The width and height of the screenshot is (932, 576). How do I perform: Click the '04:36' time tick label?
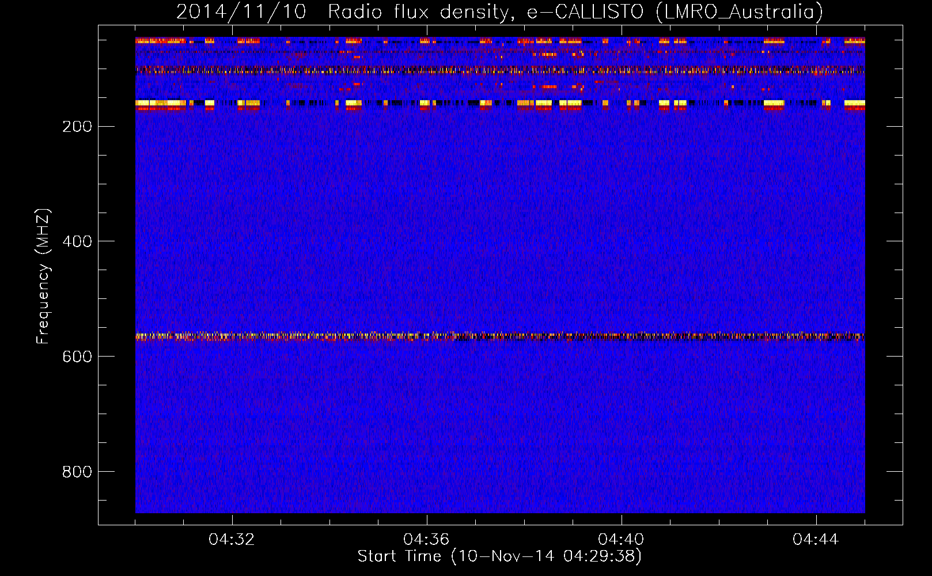(426, 540)
